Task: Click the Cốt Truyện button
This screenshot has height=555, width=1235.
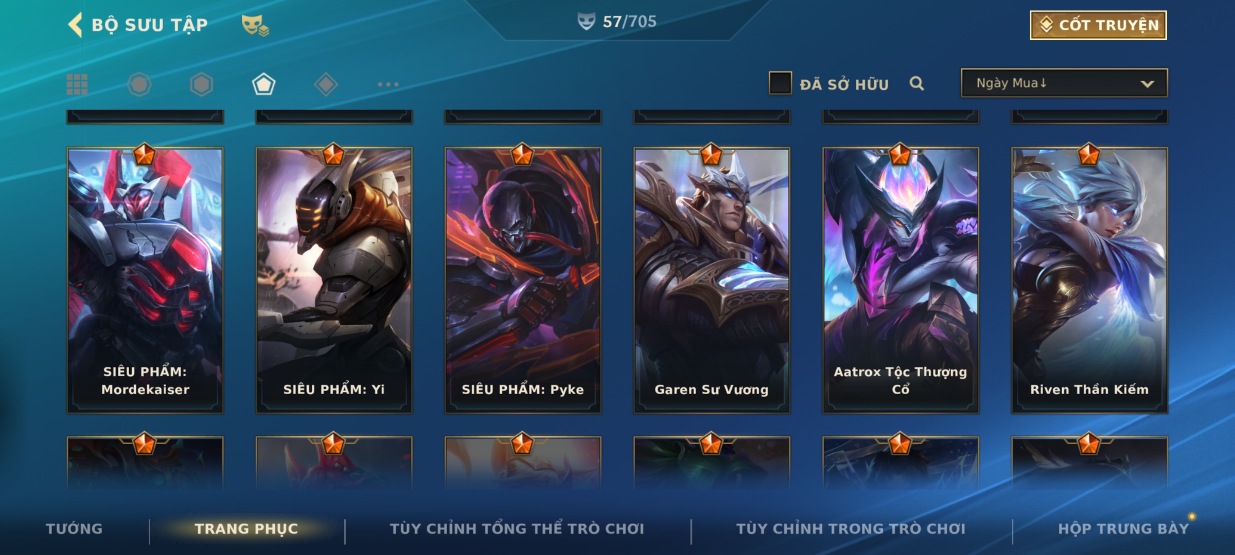Action: [x=1099, y=25]
